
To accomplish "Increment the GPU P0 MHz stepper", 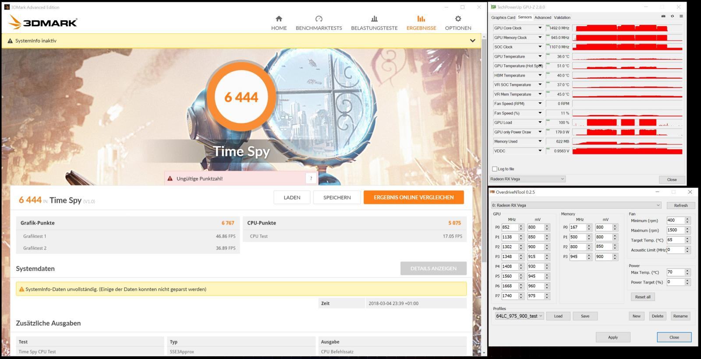I will (x=521, y=226).
